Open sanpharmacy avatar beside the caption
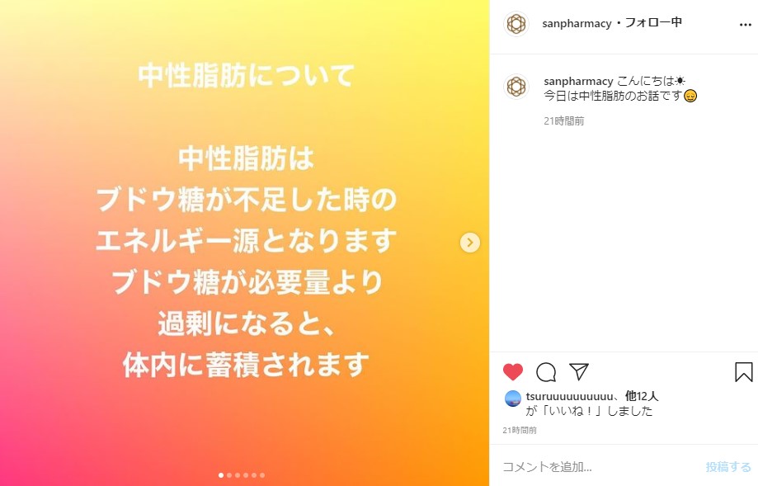The height and width of the screenshot is (486, 758). (x=516, y=87)
